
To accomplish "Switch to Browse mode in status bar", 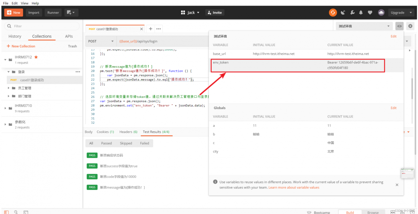I will (373, 212).
